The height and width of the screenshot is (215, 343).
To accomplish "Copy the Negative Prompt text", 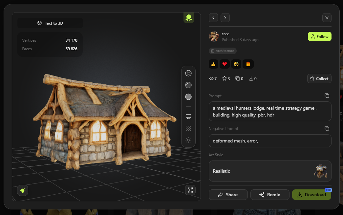I will (x=327, y=128).
